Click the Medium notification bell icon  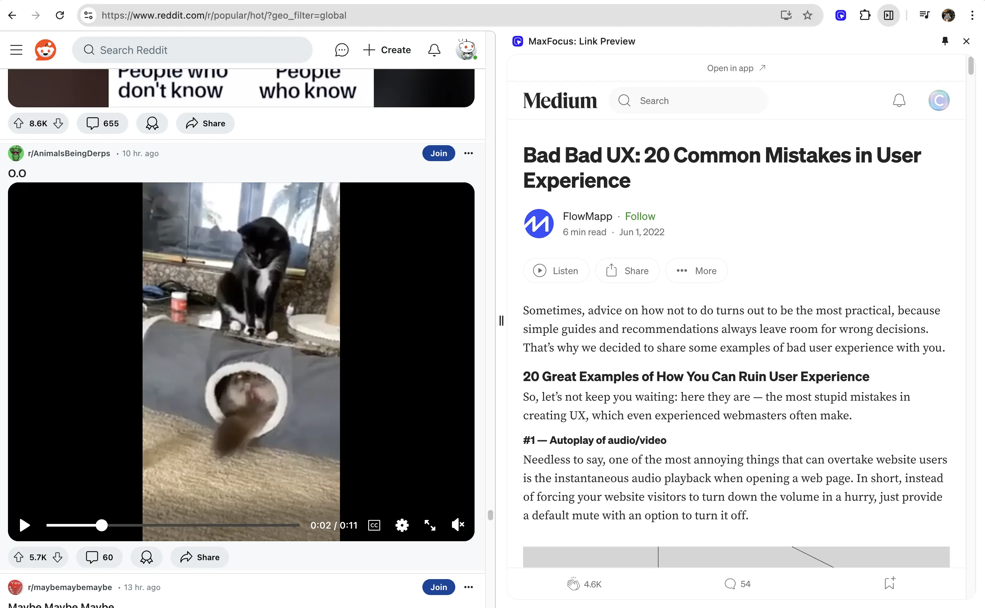[899, 100]
